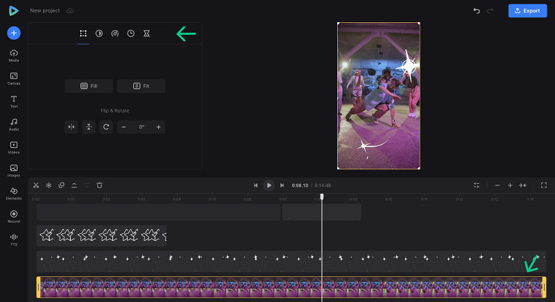Open the Images stock library
This screenshot has width=555, height=302.
(14, 171)
